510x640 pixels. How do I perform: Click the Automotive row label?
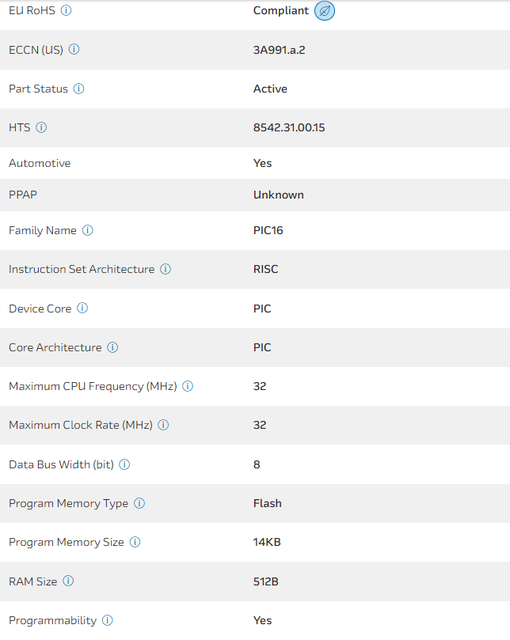click(x=40, y=163)
